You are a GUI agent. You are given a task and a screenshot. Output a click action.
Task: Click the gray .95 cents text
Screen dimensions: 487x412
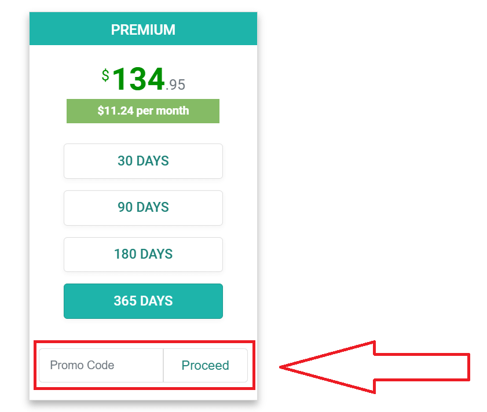click(175, 85)
